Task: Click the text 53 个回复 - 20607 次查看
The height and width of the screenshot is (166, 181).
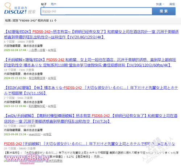Action: coord(20,126)
